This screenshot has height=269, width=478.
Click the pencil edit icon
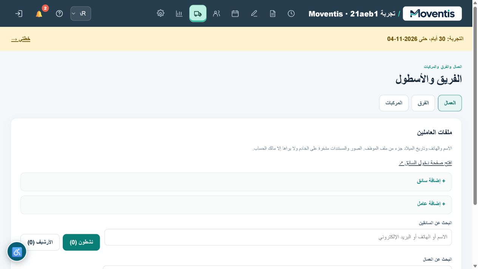(254, 14)
